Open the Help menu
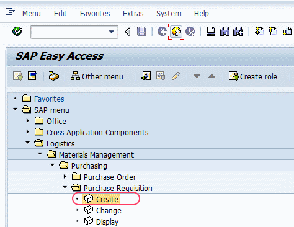Viewport: 294px width, 227px height. pyautogui.click(x=202, y=14)
